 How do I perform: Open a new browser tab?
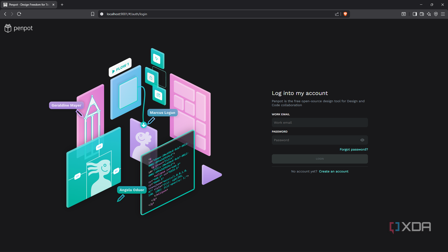[x=62, y=5]
